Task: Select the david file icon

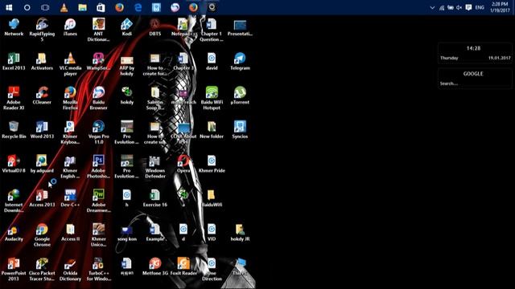Action: point(212,61)
